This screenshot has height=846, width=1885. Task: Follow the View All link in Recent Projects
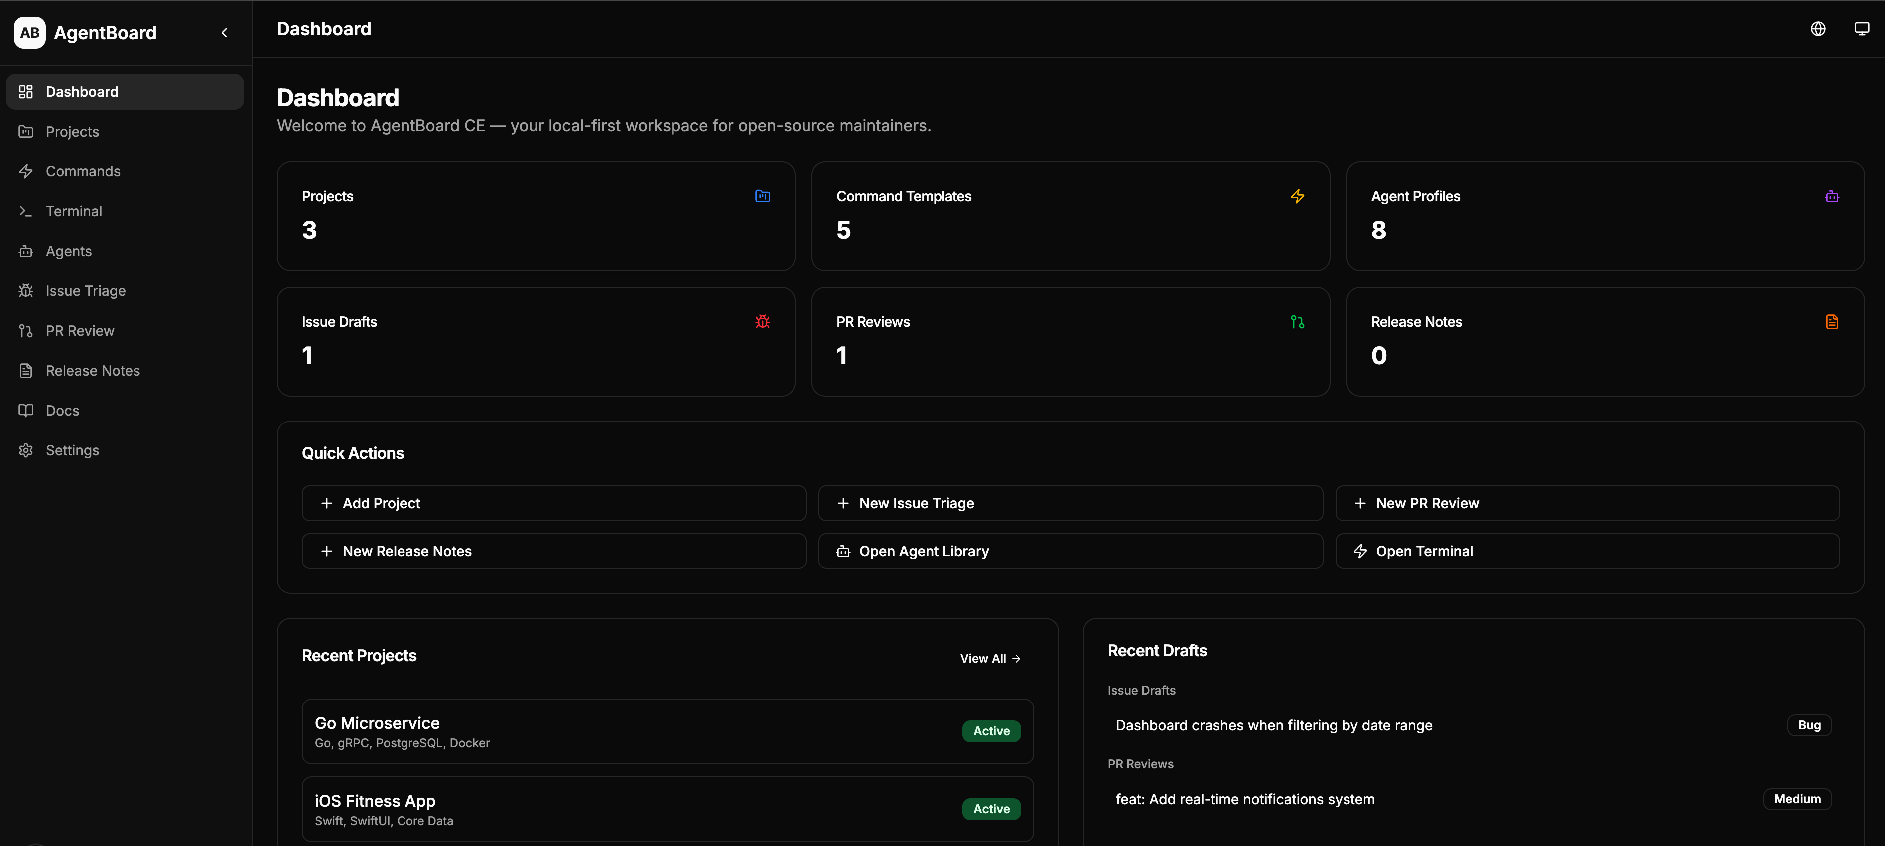[x=990, y=659]
